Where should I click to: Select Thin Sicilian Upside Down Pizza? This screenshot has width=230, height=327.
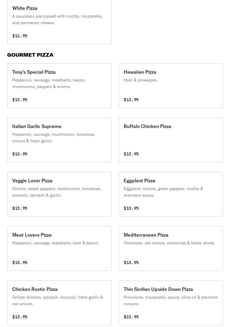tap(171, 303)
